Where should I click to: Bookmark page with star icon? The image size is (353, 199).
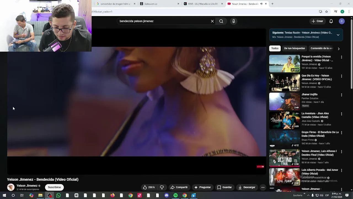327,12
